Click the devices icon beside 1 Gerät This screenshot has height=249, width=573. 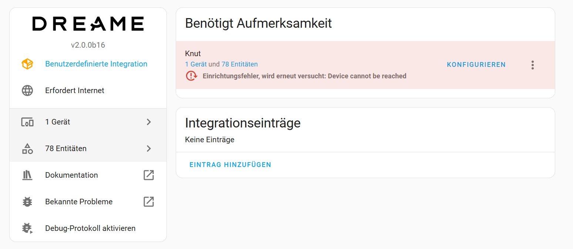[x=27, y=122]
